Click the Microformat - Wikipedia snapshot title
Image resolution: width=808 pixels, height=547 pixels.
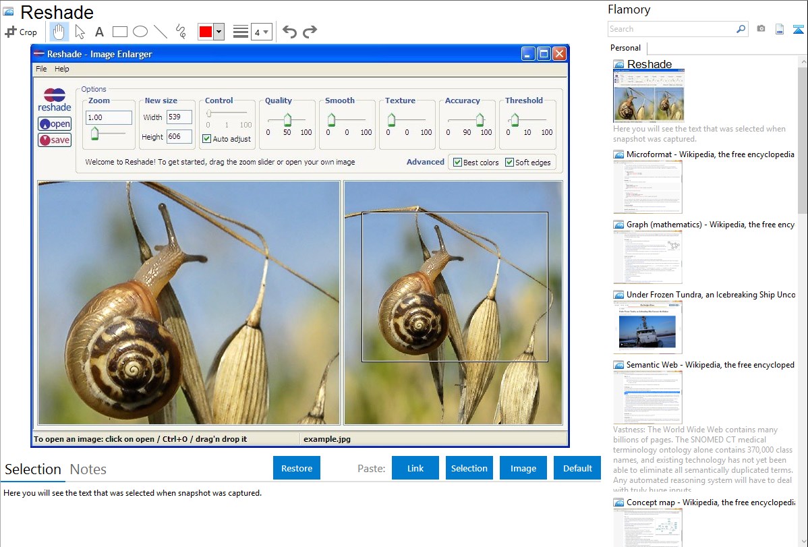[710, 154]
